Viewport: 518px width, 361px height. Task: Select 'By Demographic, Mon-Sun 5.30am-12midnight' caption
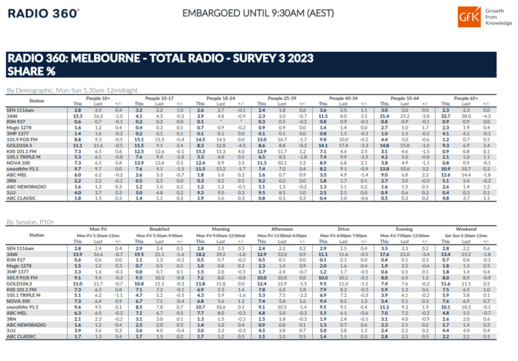click(72, 90)
